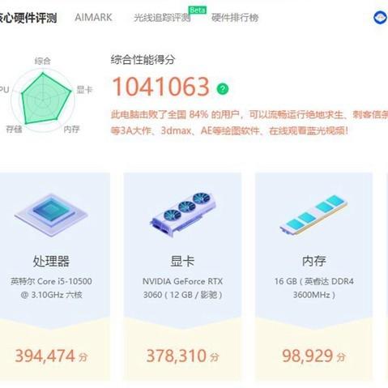388x388 pixels.
Task: Click the 显卡 card title
Action: [x=182, y=261]
